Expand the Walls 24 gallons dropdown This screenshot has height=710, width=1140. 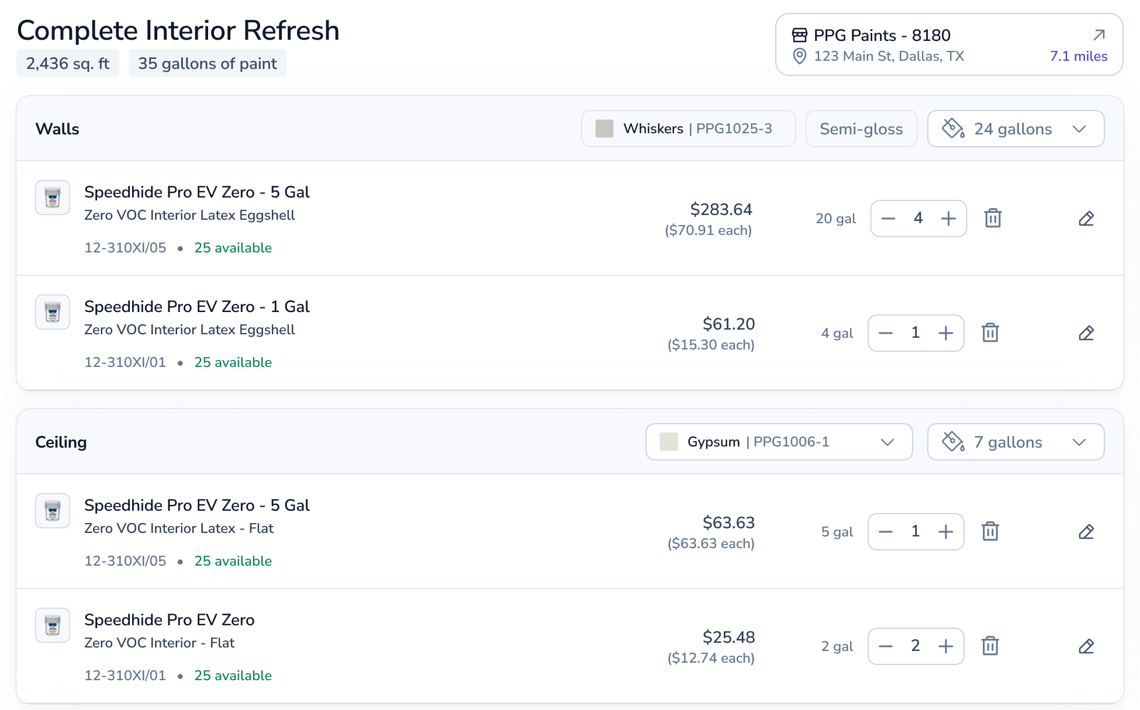(x=1015, y=129)
